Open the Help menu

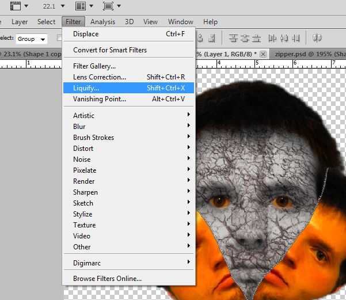(x=210, y=22)
